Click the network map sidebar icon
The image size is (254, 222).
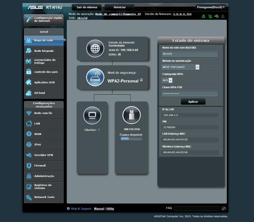tap(29, 41)
